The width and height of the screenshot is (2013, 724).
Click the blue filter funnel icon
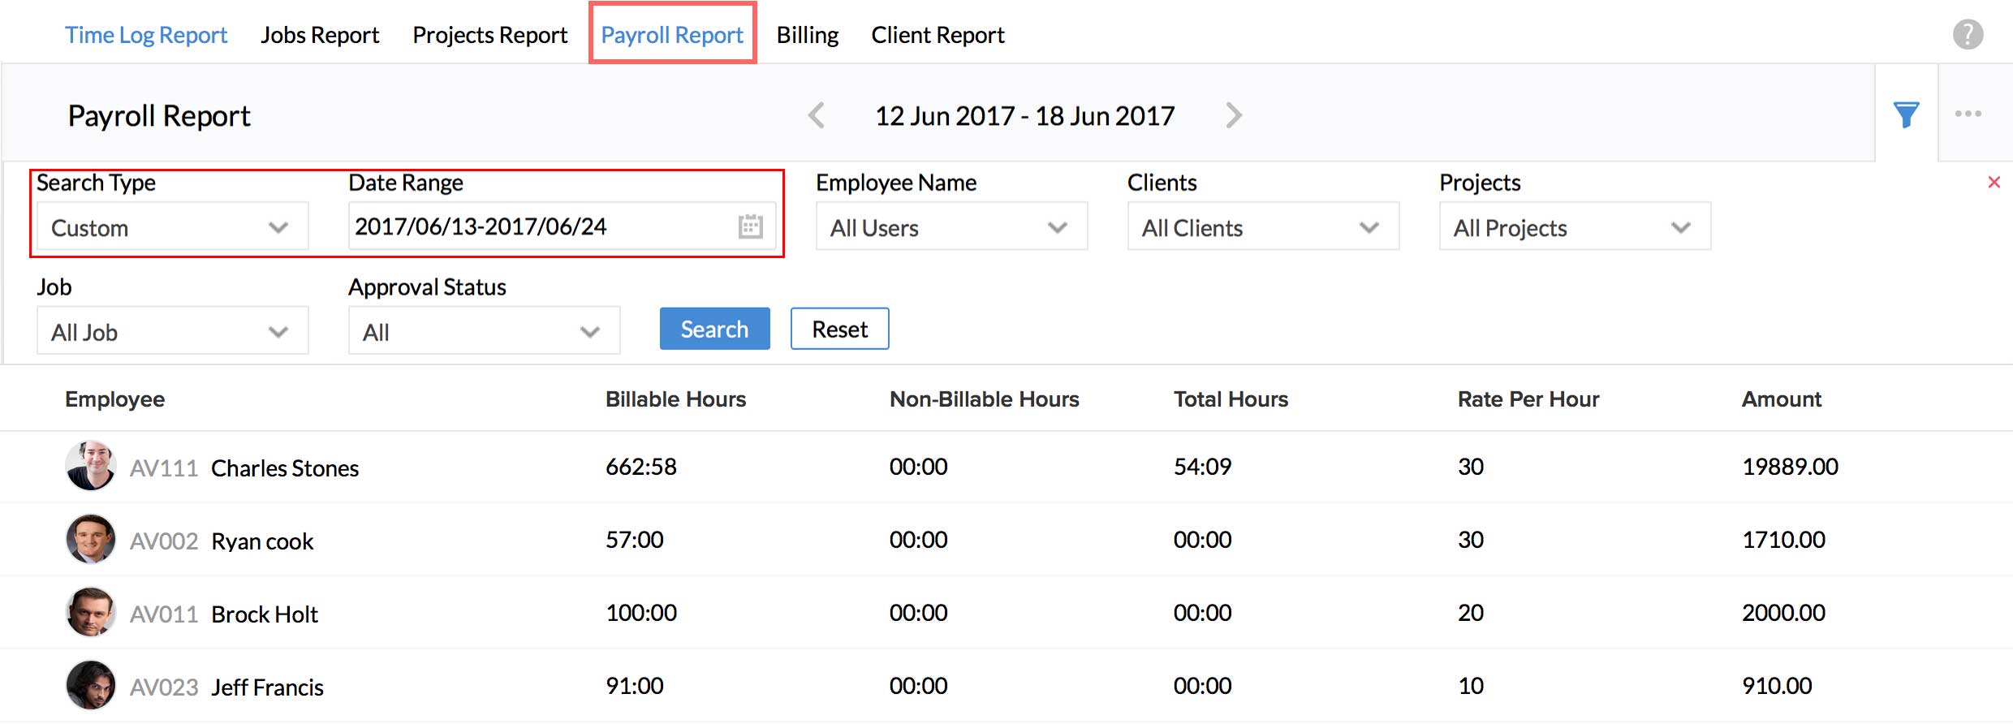point(1906,114)
